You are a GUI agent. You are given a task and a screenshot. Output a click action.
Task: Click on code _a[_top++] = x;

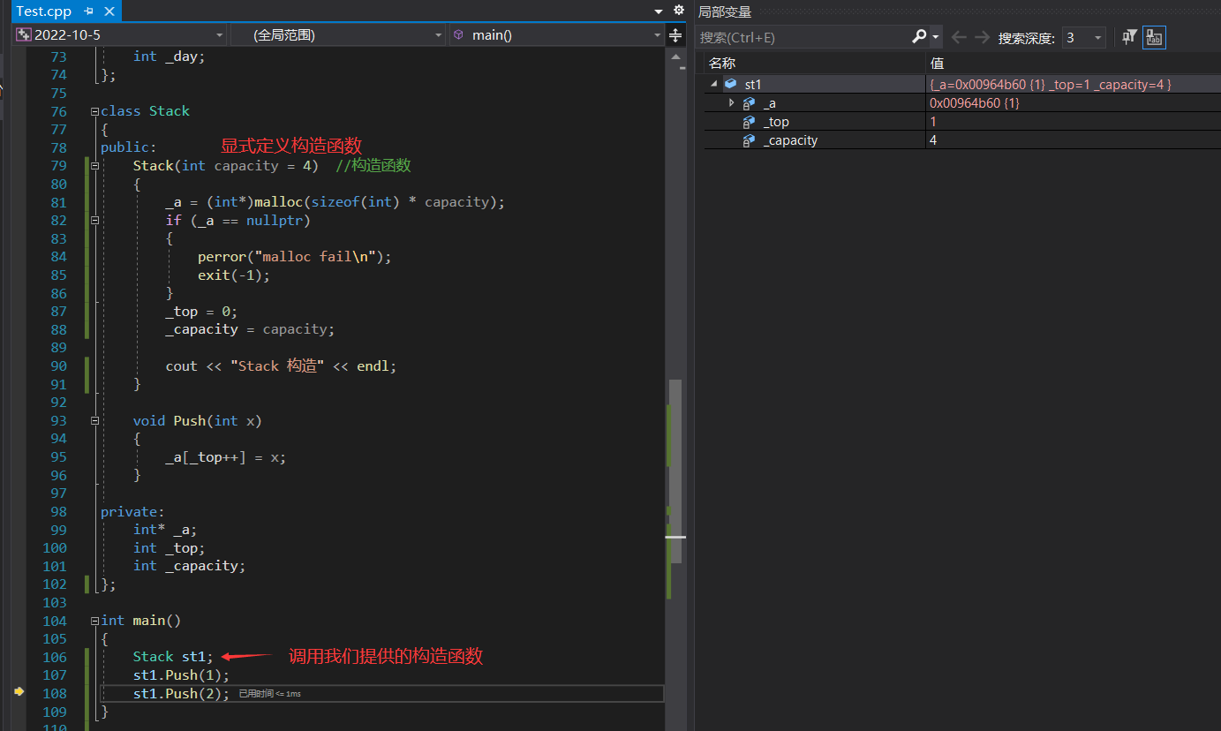click(x=226, y=457)
